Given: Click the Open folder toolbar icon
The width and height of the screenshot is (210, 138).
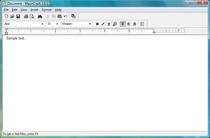Looking at the screenshot, I should 12,16.
